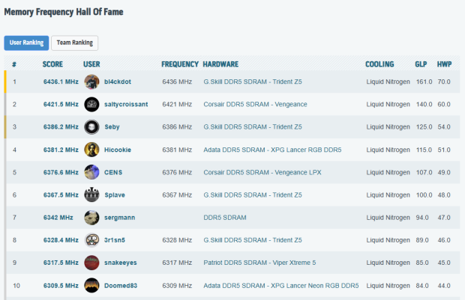The image size is (465, 300).
Task: Click the Adata XPG Lancer RGB DDR5 link
Action: click(272, 150)
